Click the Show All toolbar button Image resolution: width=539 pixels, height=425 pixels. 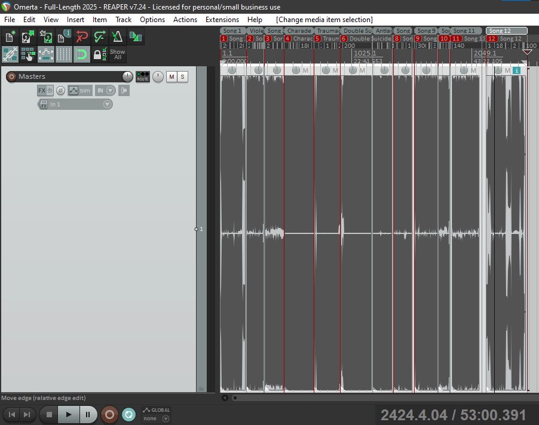coord(117,54)
